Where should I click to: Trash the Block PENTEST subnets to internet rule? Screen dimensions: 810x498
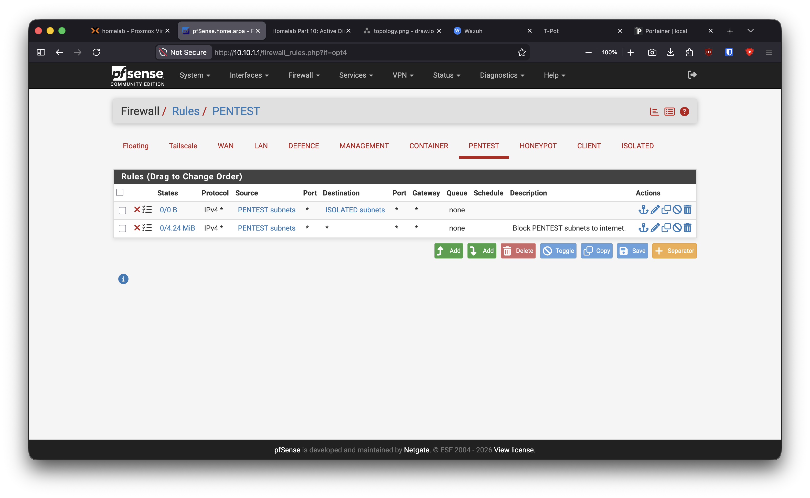(x=687, y=227)
